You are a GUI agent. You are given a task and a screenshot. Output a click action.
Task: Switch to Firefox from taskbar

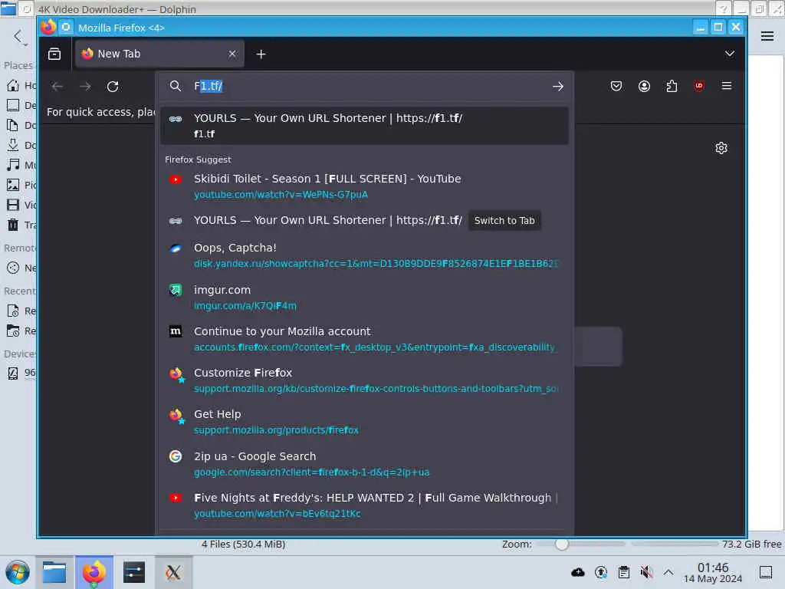point(94,572)
